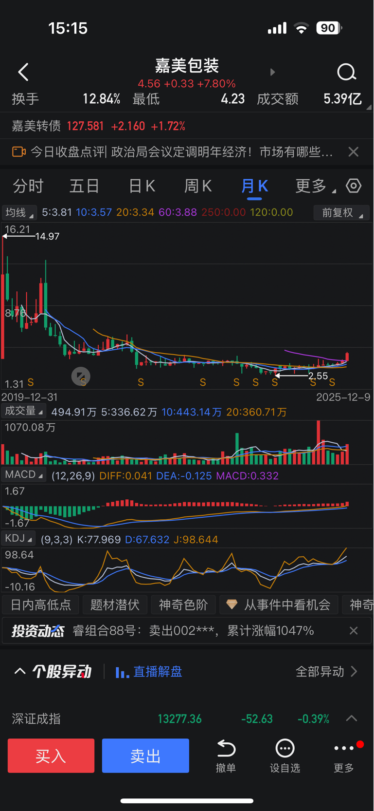Image resolution: width=374 pixels, height=811 pixels.
Task: Switch to 周K chart tab
Action: (198, 186)
